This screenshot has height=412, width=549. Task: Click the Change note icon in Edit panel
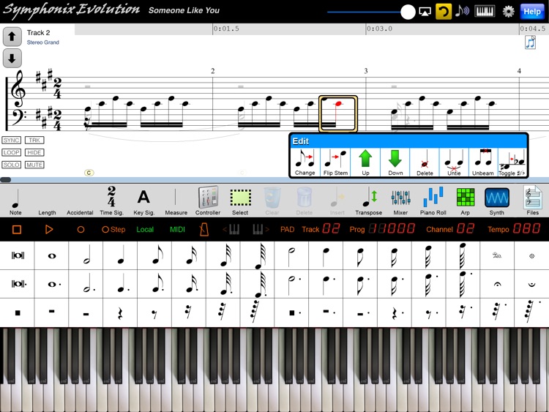305,162
